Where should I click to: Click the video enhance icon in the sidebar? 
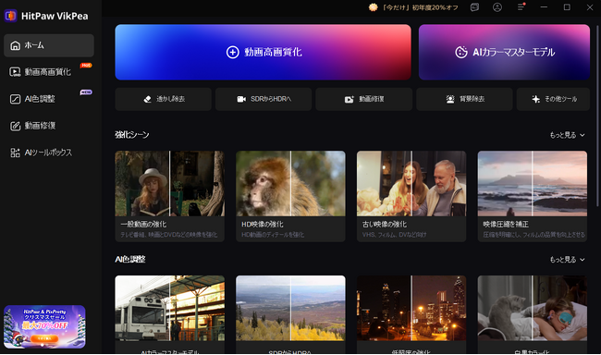coord(15,72)
